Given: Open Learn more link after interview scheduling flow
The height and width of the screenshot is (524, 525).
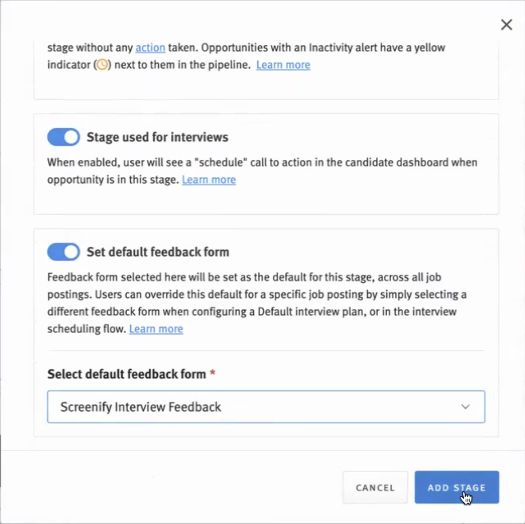Looking at the screenshot, I should point(156,329).
